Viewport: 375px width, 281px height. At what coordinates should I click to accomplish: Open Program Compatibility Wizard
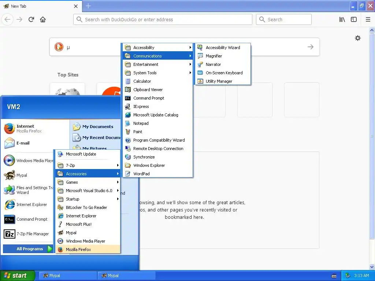[x=157, y=140]
